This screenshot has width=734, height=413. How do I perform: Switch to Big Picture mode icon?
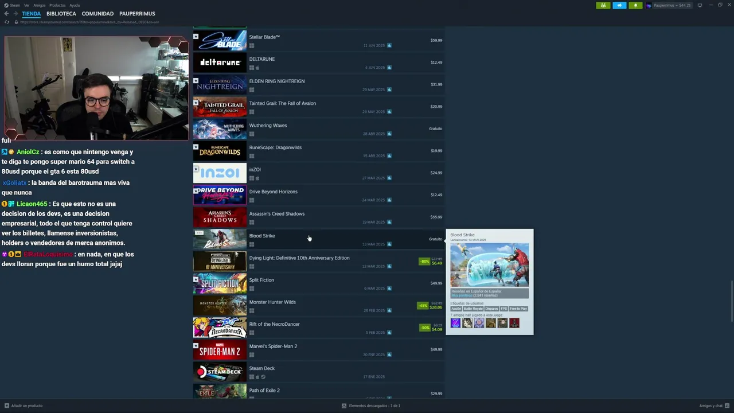click(700, 5)
